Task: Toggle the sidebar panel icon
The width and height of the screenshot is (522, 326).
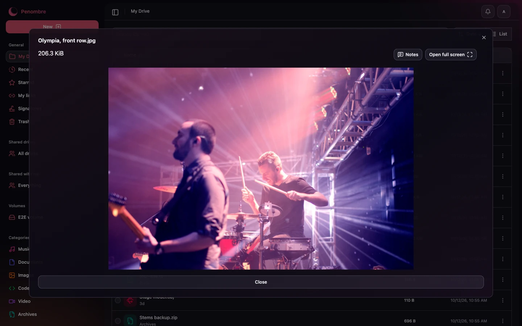Action: pyautogui.click(x=115, y=12)
